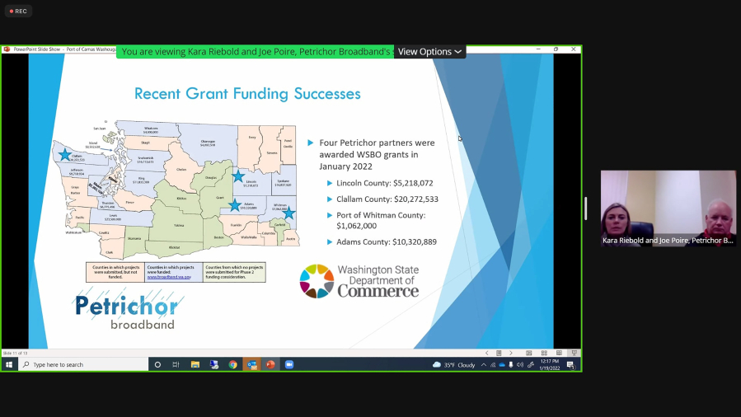This screenshot has height=417, width=741.
Task: Click the star on Lincoln County
Action: pyautogui.click(x=238, y=176)
